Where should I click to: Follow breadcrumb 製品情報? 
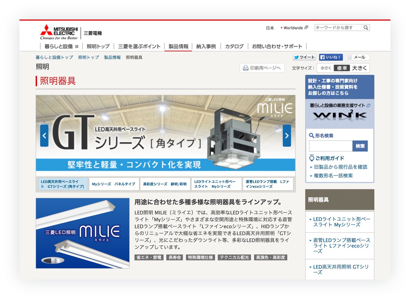click(112, 57)
